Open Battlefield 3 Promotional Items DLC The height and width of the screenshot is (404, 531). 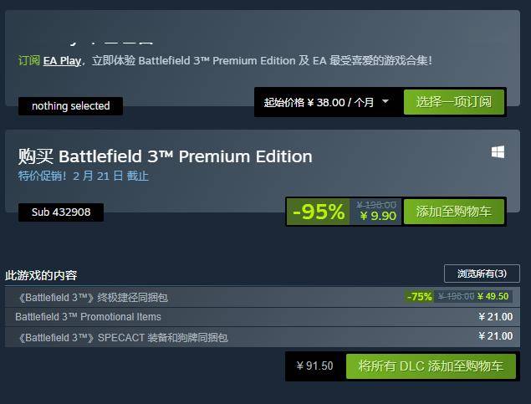pos(88,317)
